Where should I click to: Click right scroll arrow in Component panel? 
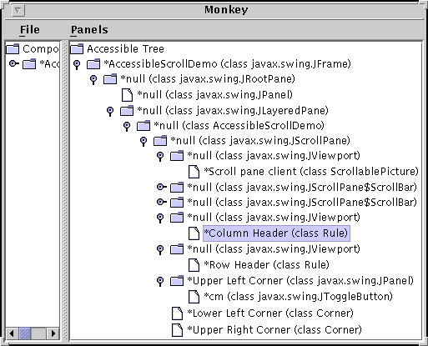[53, 333]
